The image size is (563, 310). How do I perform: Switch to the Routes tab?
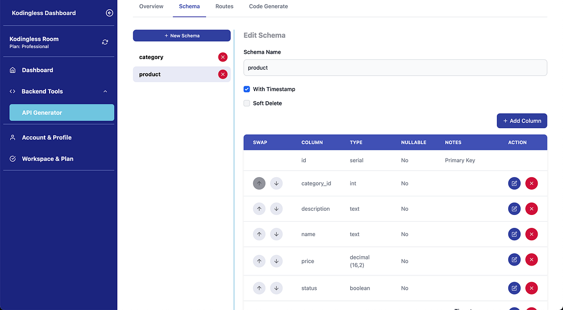[x=224, y=6]
